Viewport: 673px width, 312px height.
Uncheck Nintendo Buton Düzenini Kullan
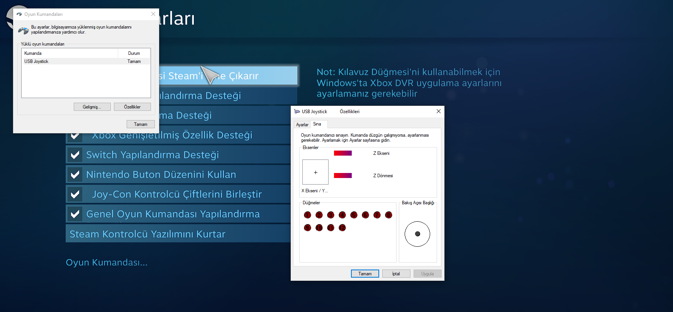click(x=75, y=175)
